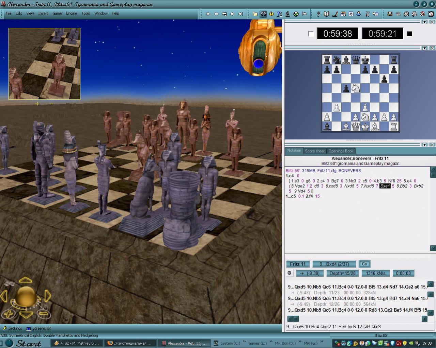Toggle the black square clock indicator
This screenshot has width=436, height=348.
click(409, 34)
